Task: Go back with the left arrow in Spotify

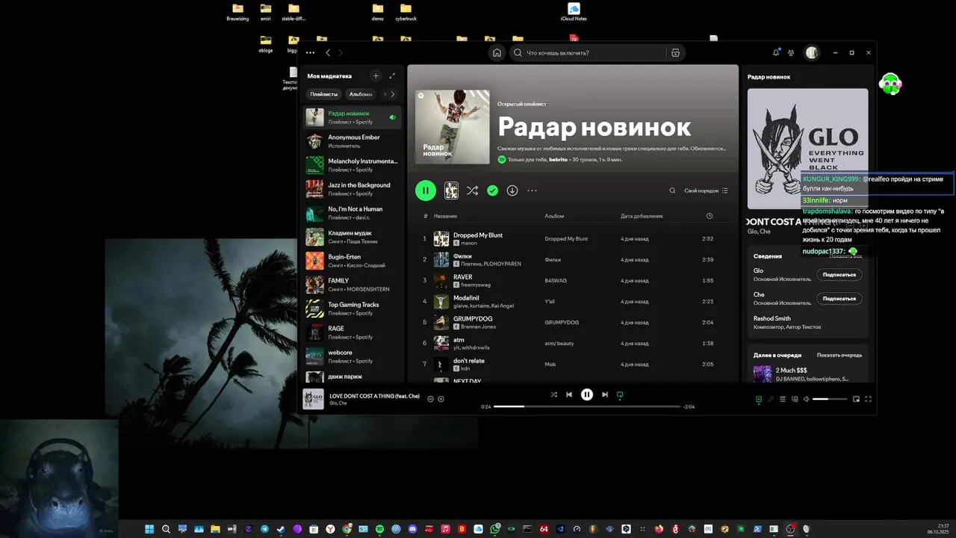Action: tap(327, 53)
